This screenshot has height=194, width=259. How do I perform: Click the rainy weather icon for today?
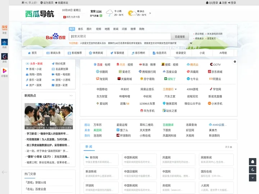tap(109, 13)
